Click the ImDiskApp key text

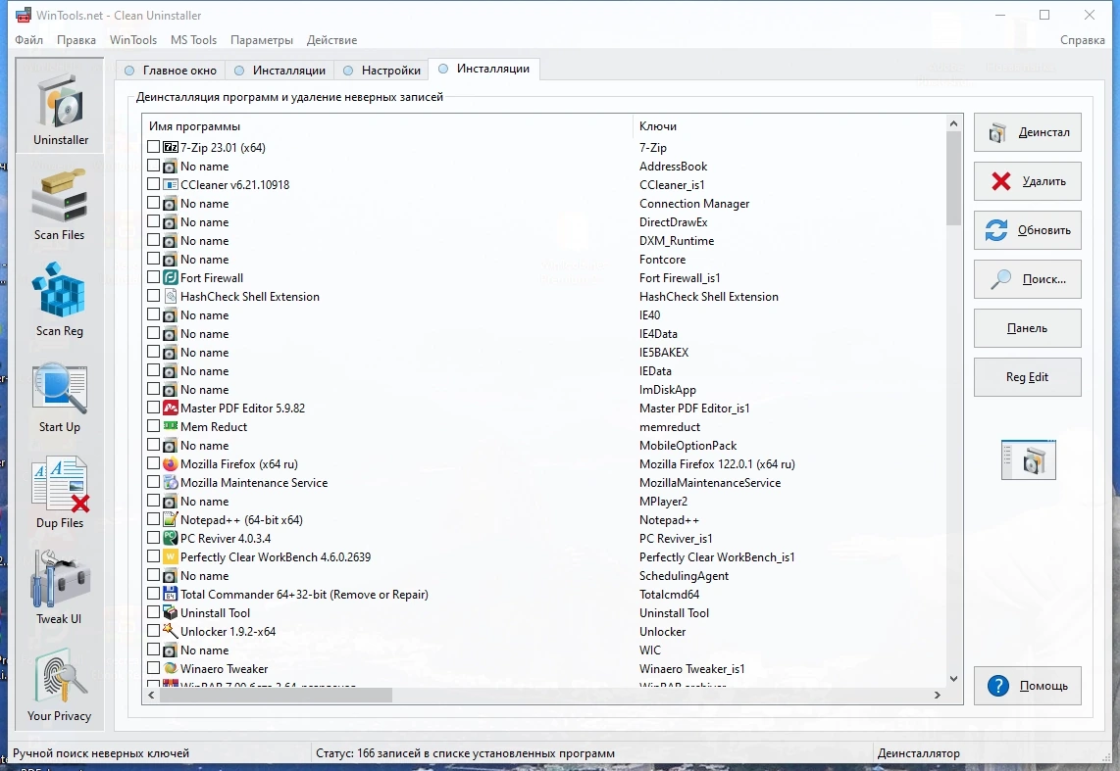click(x=667, y=390)
